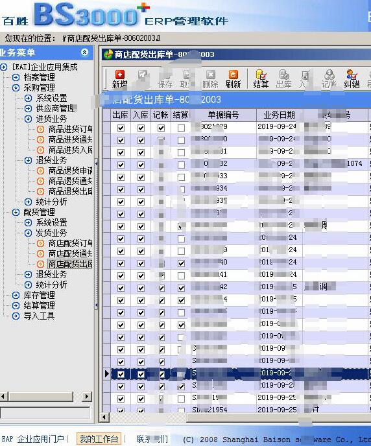Image resolution: width=371 pixels, height=446 pixels.
Task: Open 商品进货通知 node icon in tree
Action: coord(40,139)
